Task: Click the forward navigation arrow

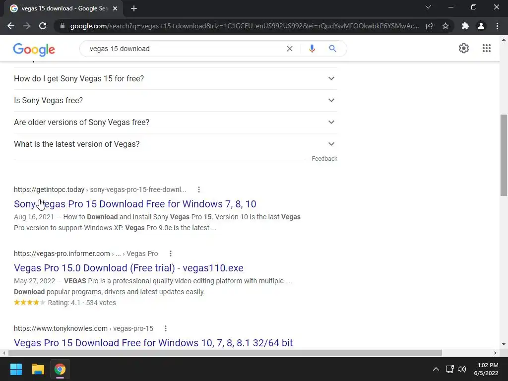Action: [x=27, y=26]
